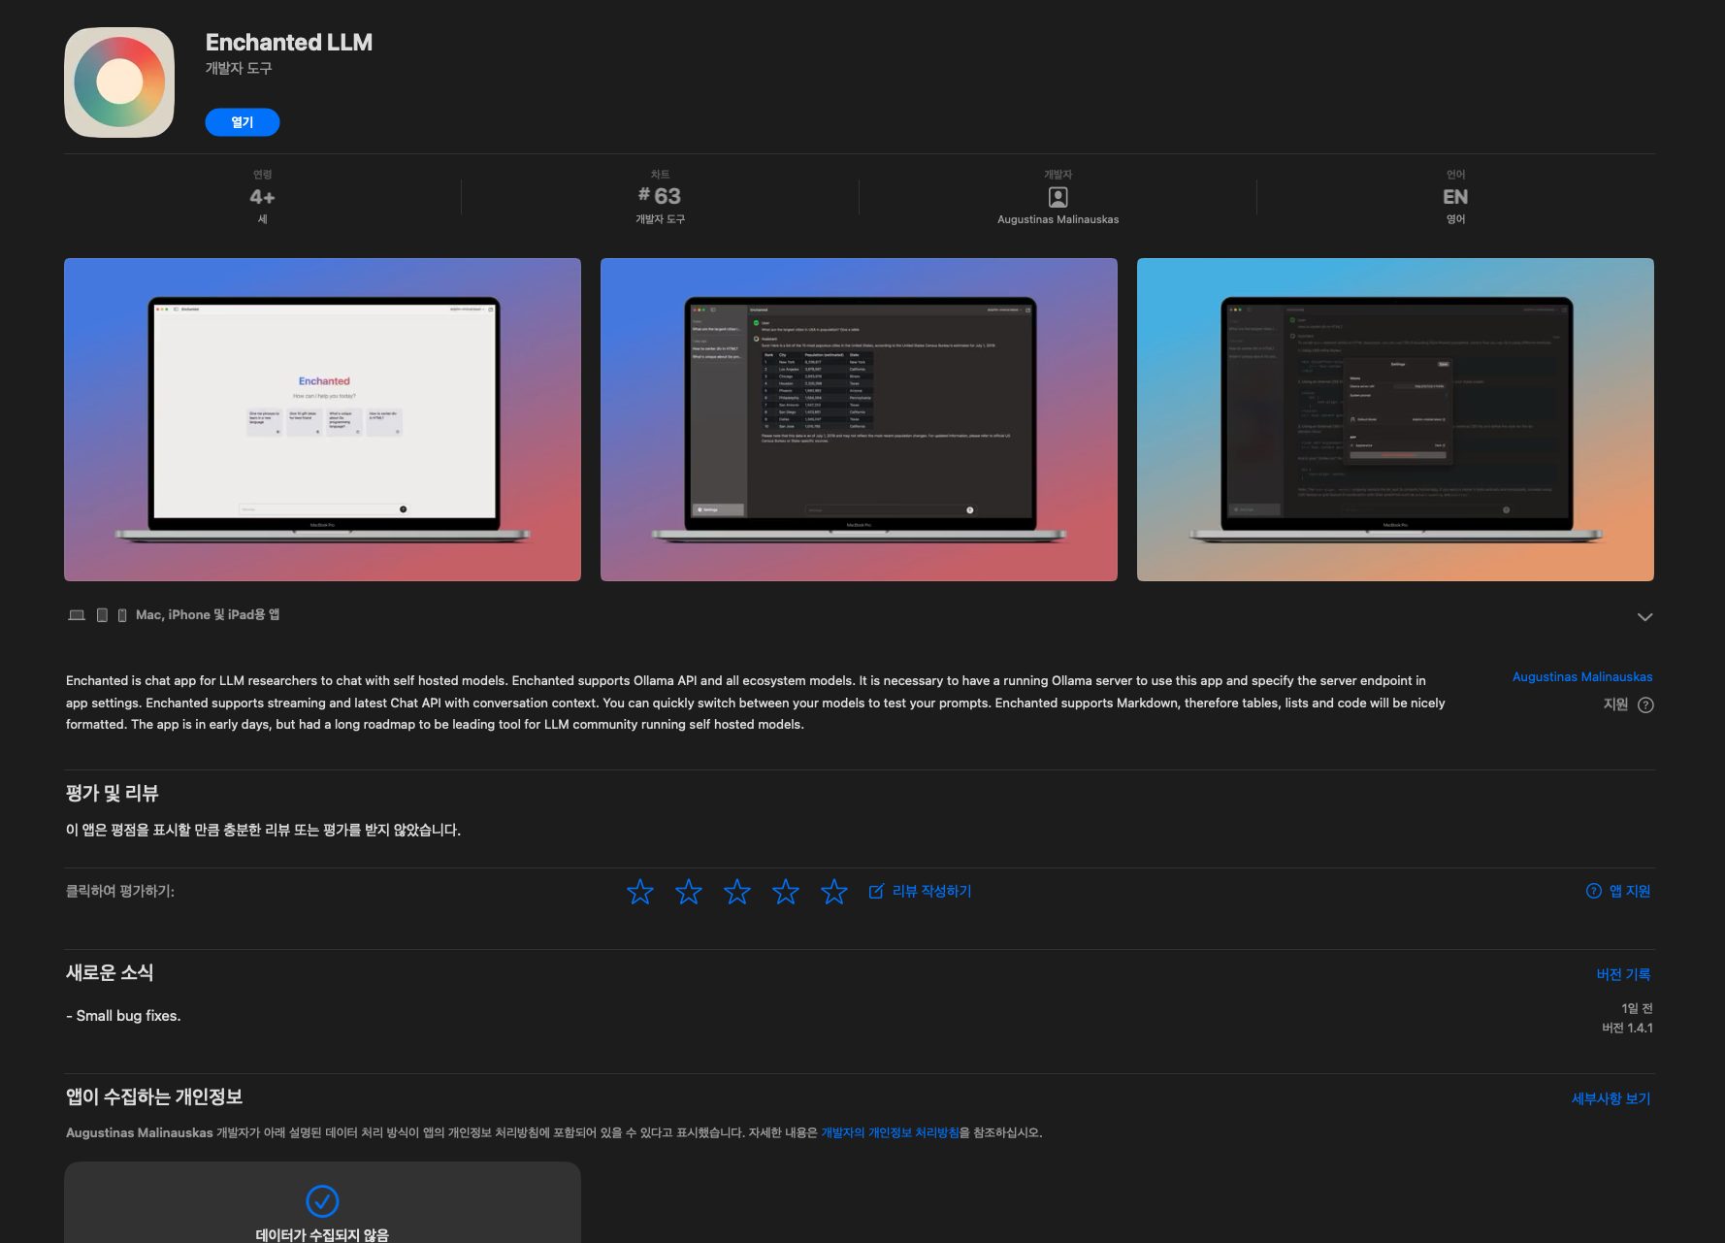Expand the platform compatibility chevron
This screenshot has width=1725, height=1243.
coord(1644,617)
